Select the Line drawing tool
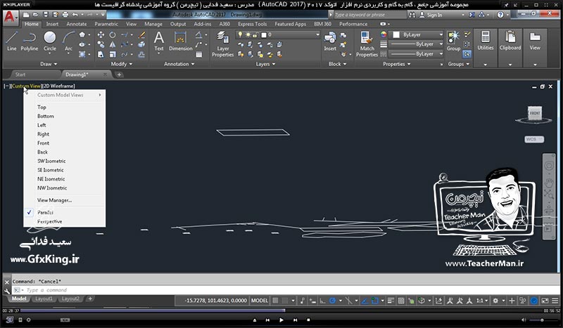 tap(11, 41)
